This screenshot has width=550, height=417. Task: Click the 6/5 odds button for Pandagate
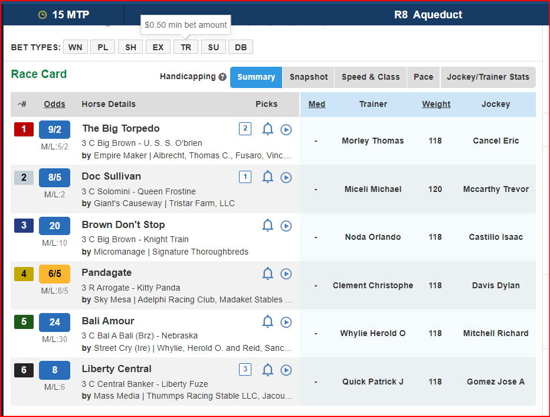(x=54, y=273)
